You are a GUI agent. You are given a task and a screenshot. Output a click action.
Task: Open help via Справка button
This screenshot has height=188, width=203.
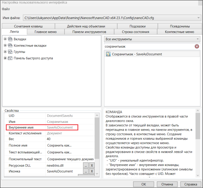(x=191, y=184)
